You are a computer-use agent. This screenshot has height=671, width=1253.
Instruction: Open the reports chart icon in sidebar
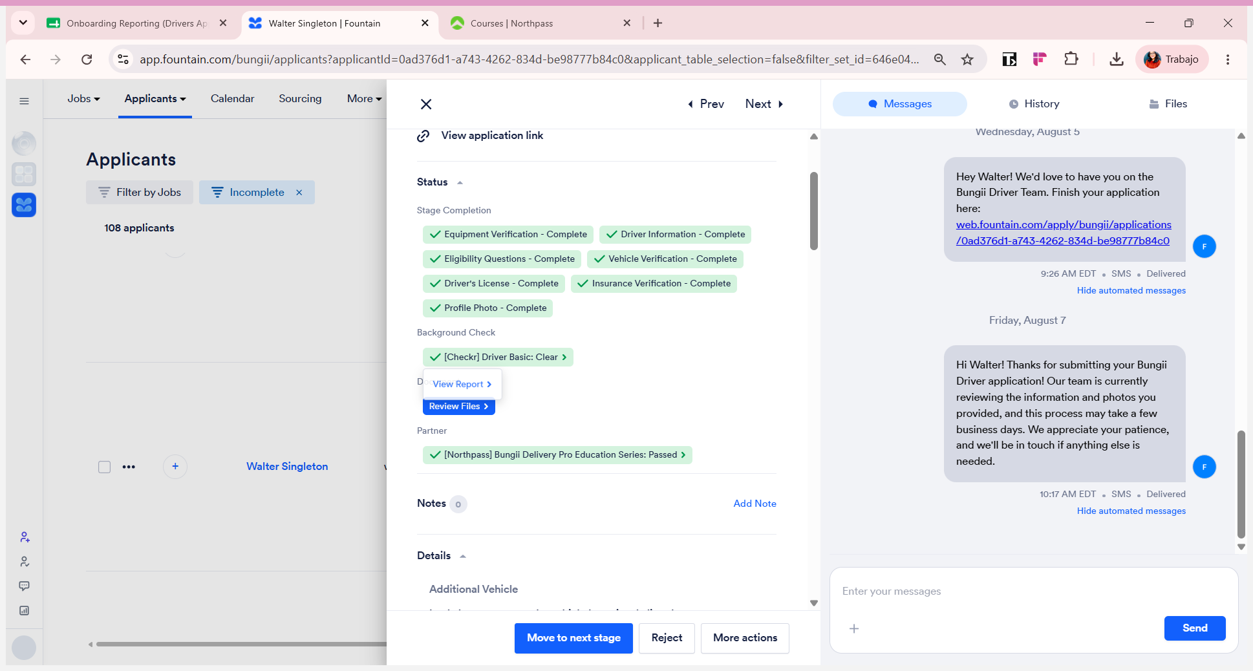click(x=25, y=610)
